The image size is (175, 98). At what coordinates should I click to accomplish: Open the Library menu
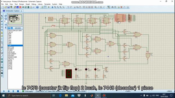point(40,4)
